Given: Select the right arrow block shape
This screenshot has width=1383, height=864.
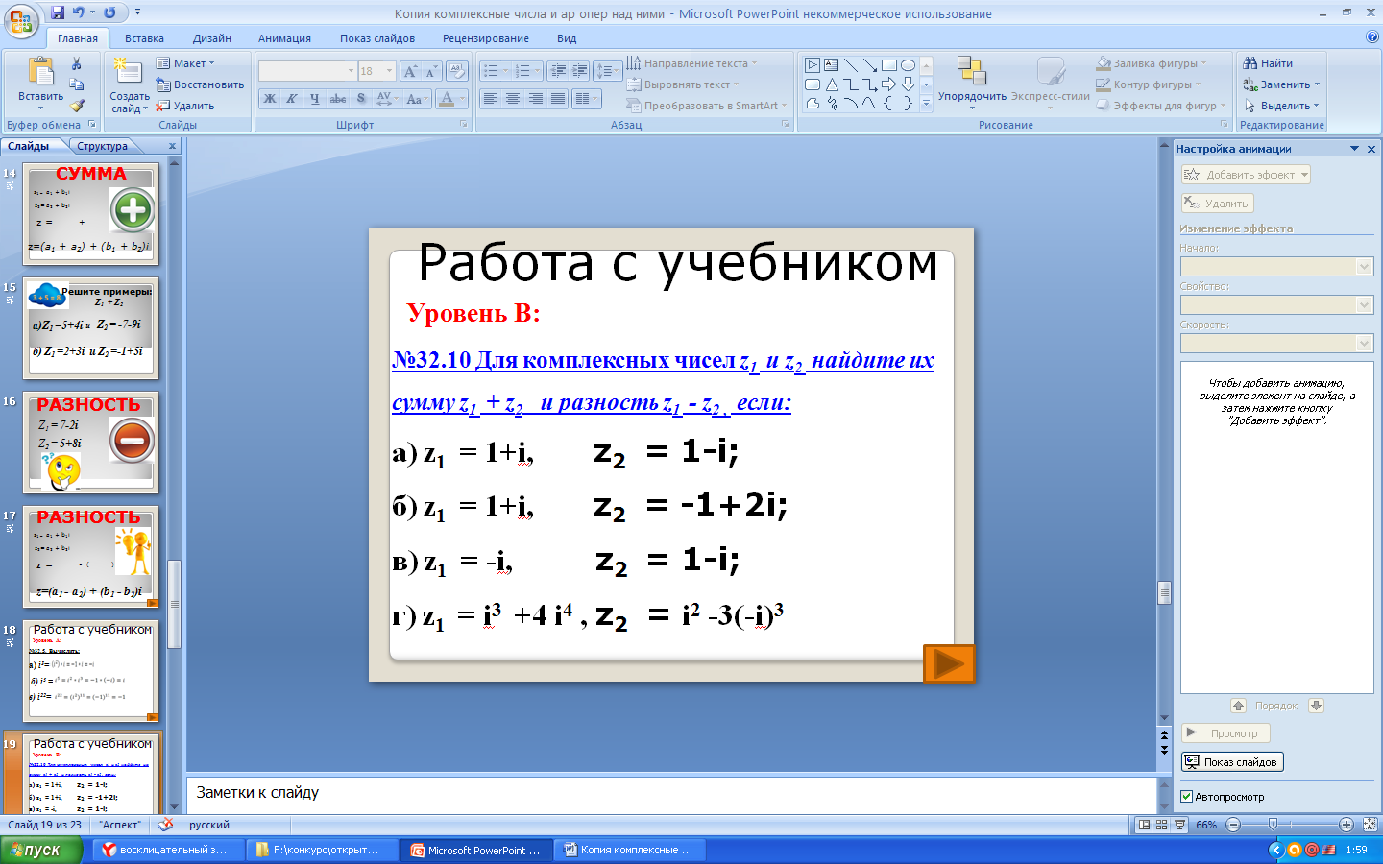Looking at the screenshot, I should [x=888, y=84].
